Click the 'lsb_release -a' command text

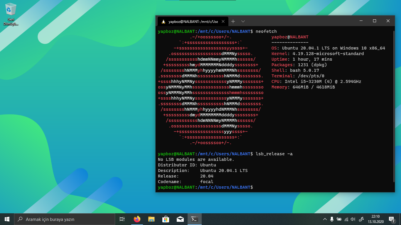pos(274,154)
